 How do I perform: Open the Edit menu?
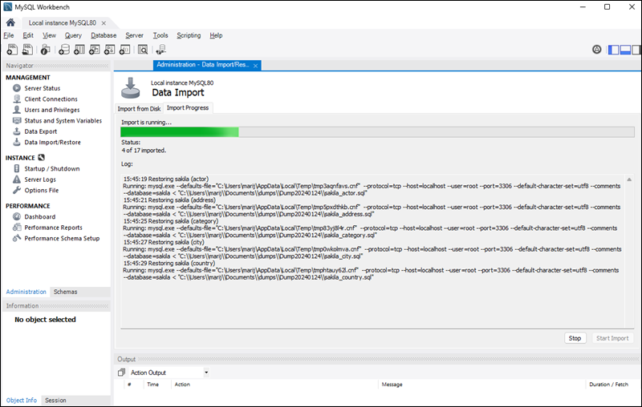coord(28,35)
